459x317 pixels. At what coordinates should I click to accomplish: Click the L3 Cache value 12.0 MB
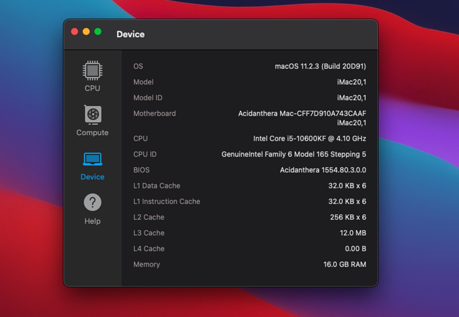click(x=353, y=233)
